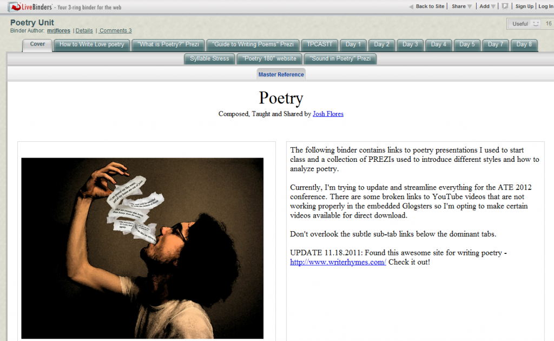Image resolution: width=554 pixels, height=341 pixels.
Task: Click the poetry-eating man photo
Action: (142, 248)
